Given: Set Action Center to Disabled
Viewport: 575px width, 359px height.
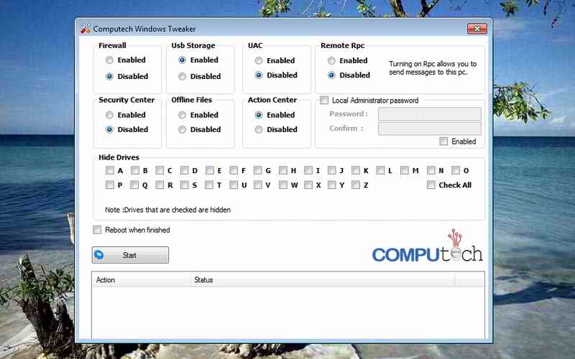Looking at the screenshot, I should click(259, 130).
